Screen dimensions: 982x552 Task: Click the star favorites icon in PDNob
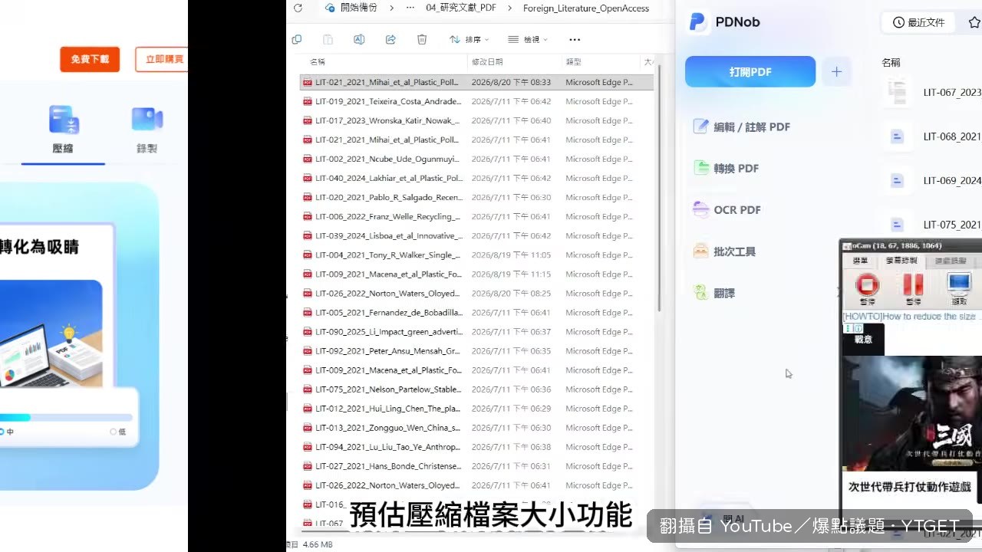[x=974, y=22]
